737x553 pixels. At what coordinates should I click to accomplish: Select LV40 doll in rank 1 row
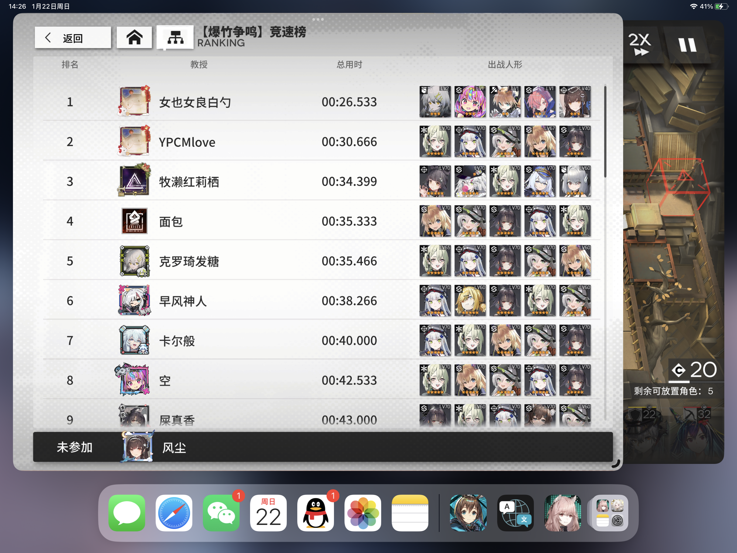pyautogui.click(x=575, y=102)
